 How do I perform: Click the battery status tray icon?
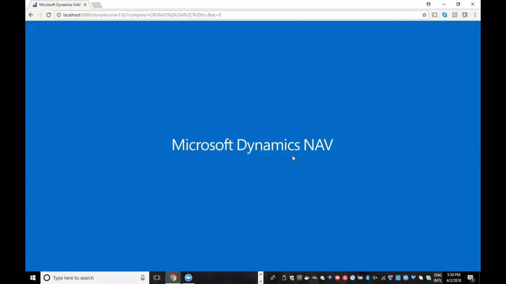[x=360, y=278]
